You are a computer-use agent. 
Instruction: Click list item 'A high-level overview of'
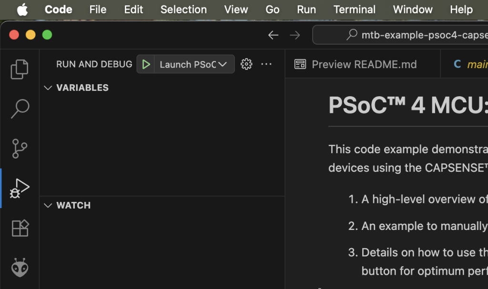[x=425, y=199]
